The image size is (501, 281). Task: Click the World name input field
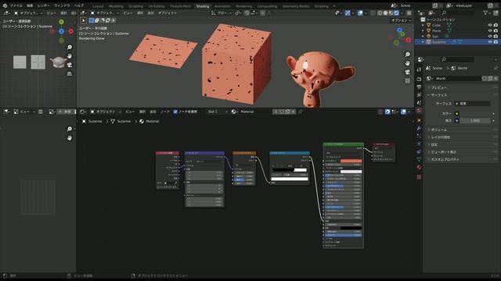click(x=457, y=78)
